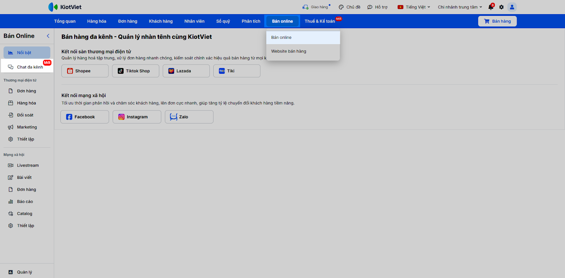Open the Thuế & Kế toán tab
This screenshot has height=278, width=565.
click(320, 21)
